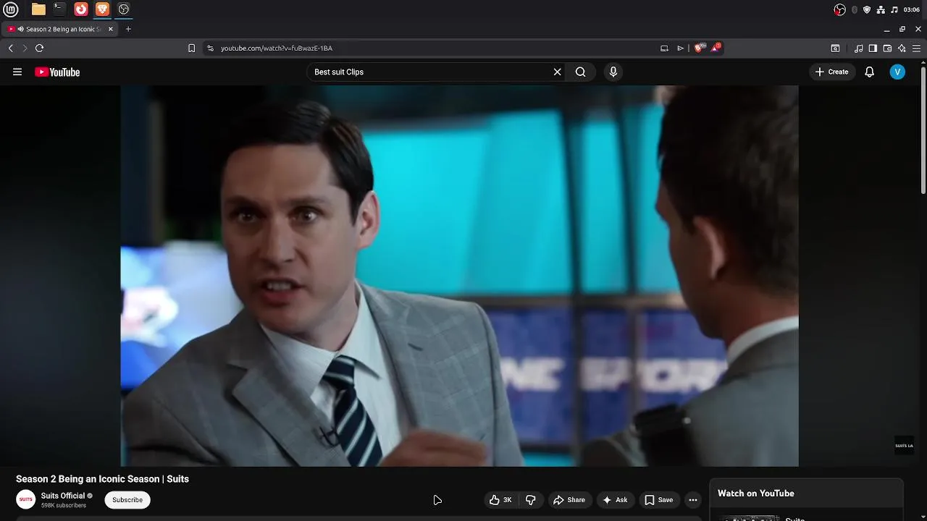This screenshot has width=927, height=521.
Task: Open the YouTube guide hamburger menu
Action: [17, 72]
